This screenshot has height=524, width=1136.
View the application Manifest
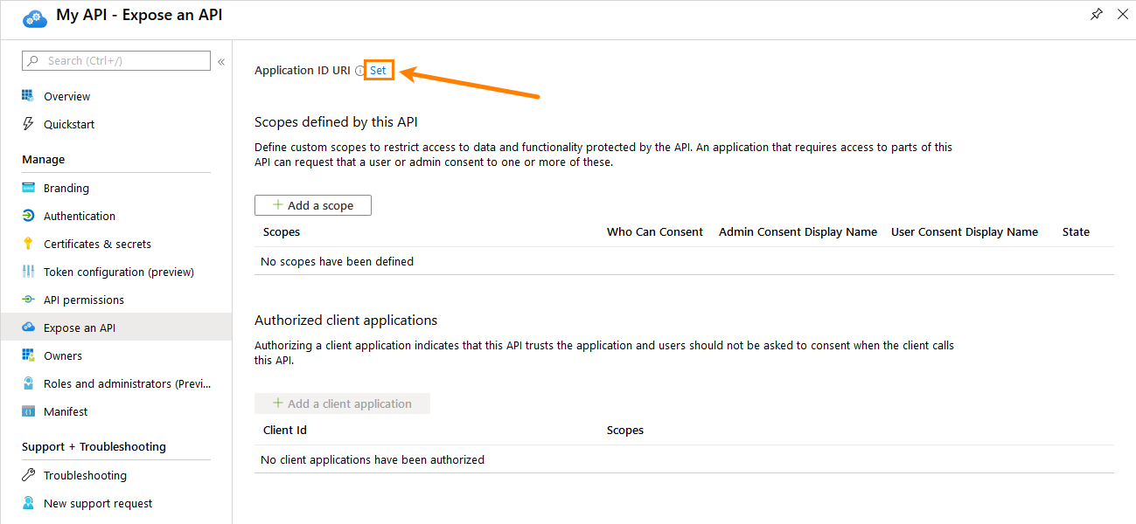pyautogui.click(x=63, y=410)
